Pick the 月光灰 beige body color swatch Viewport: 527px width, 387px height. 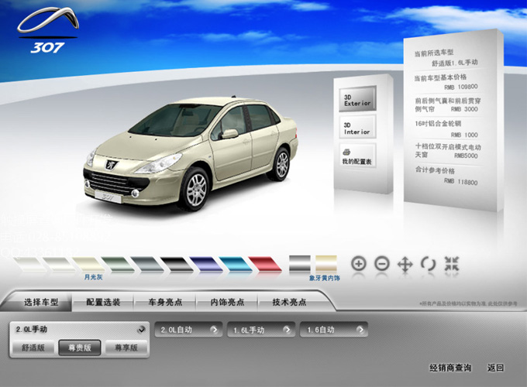[x=88, y=264]
